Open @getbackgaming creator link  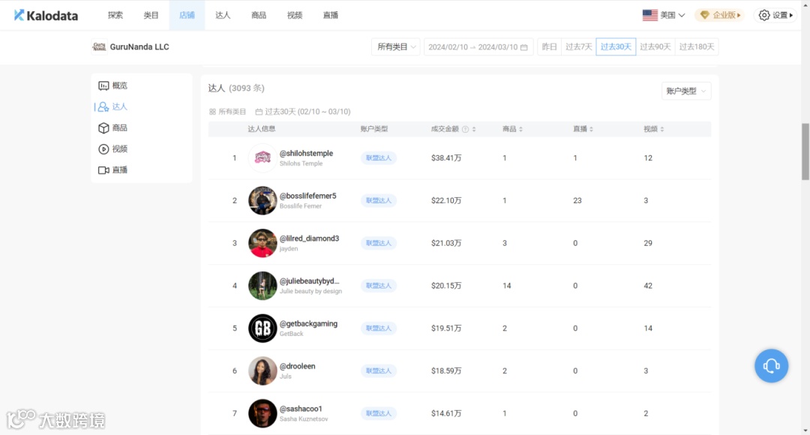308,324
